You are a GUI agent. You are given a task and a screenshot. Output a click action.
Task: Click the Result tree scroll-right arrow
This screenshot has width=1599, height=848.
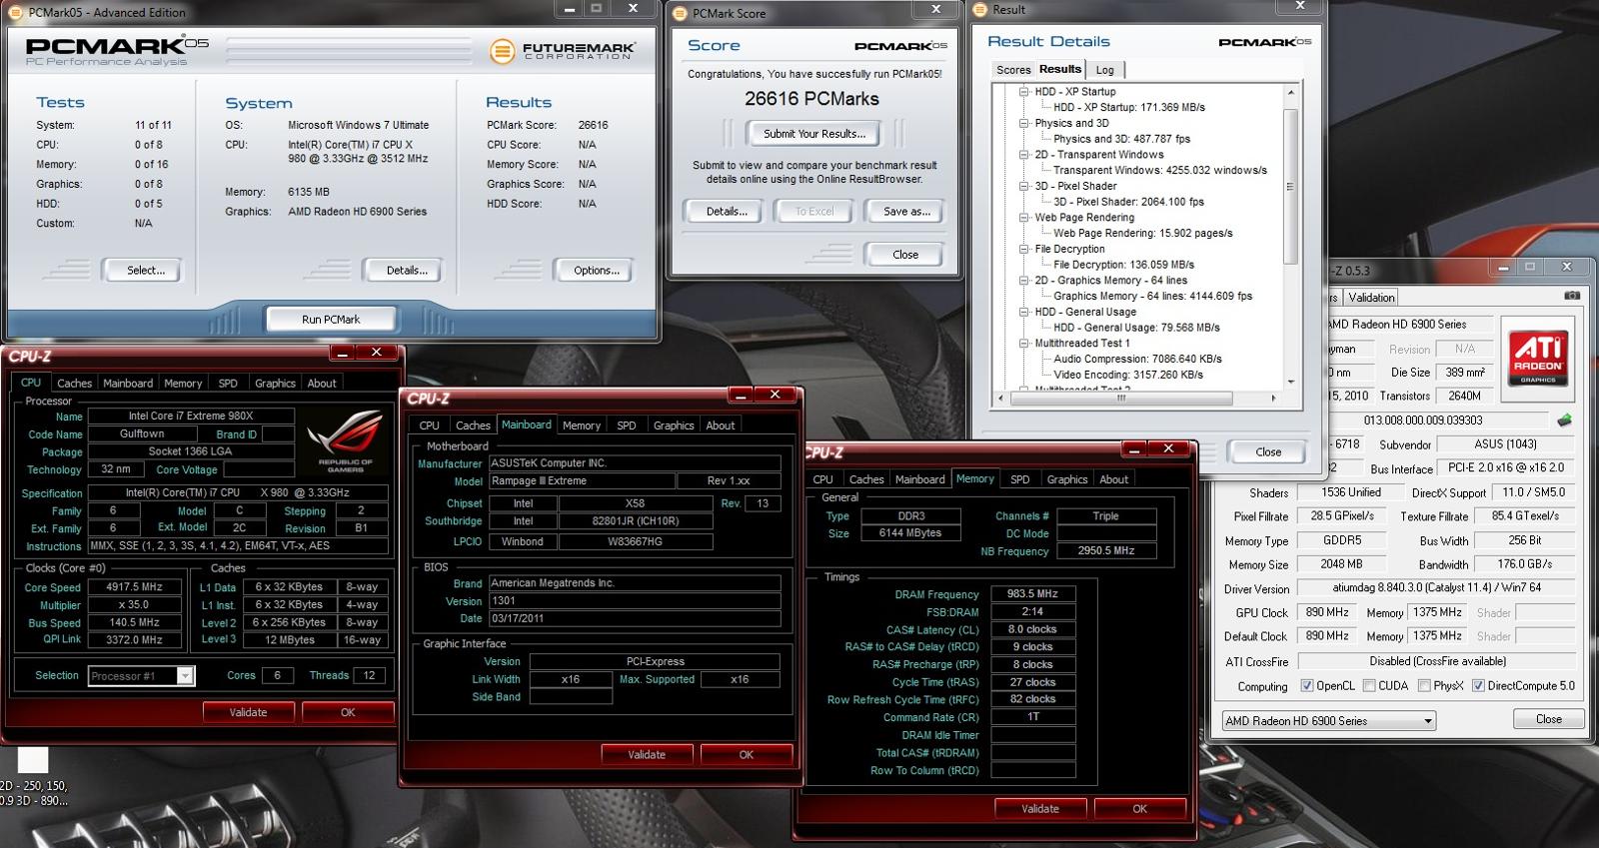(1273, 398)
